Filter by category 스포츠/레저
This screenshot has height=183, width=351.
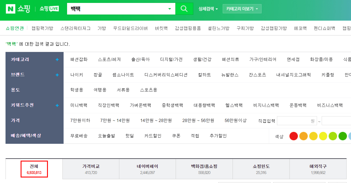pos(109,60)
